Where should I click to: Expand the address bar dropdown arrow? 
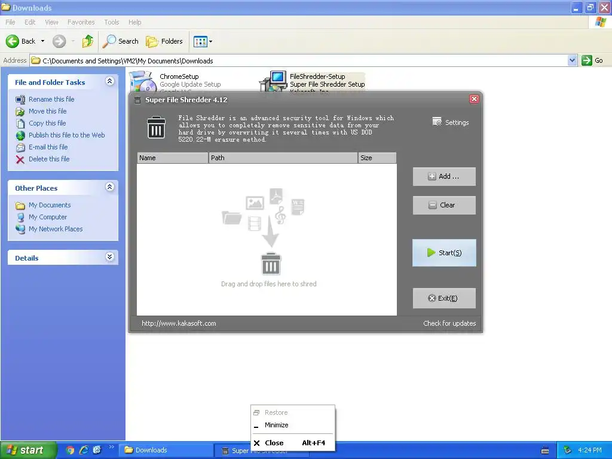[572, 60]
